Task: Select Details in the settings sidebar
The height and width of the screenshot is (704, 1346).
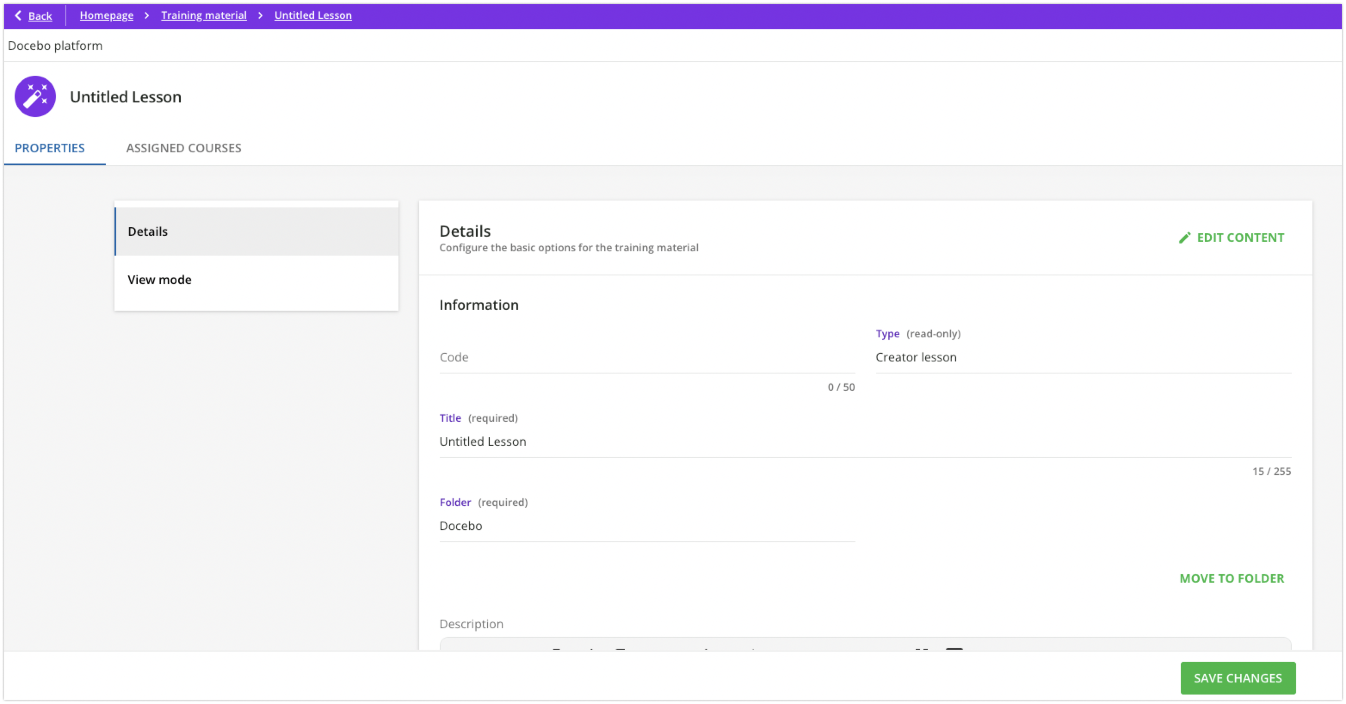Action: pos(147,232)
